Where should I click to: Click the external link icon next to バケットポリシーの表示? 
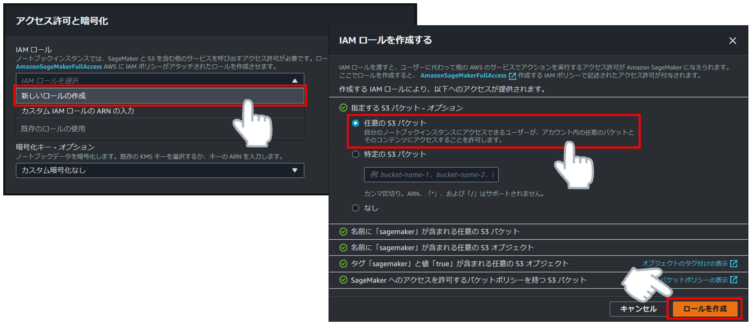[734, 279]
